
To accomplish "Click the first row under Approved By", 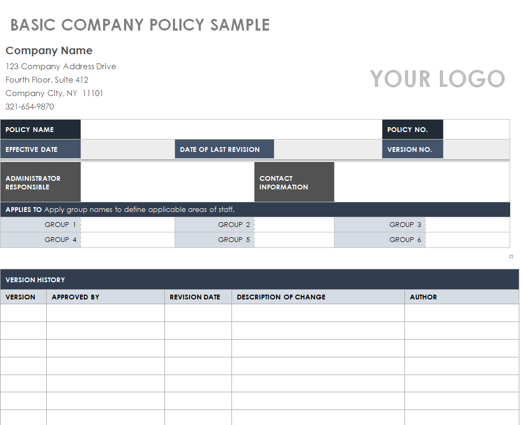I will (105, 313).
